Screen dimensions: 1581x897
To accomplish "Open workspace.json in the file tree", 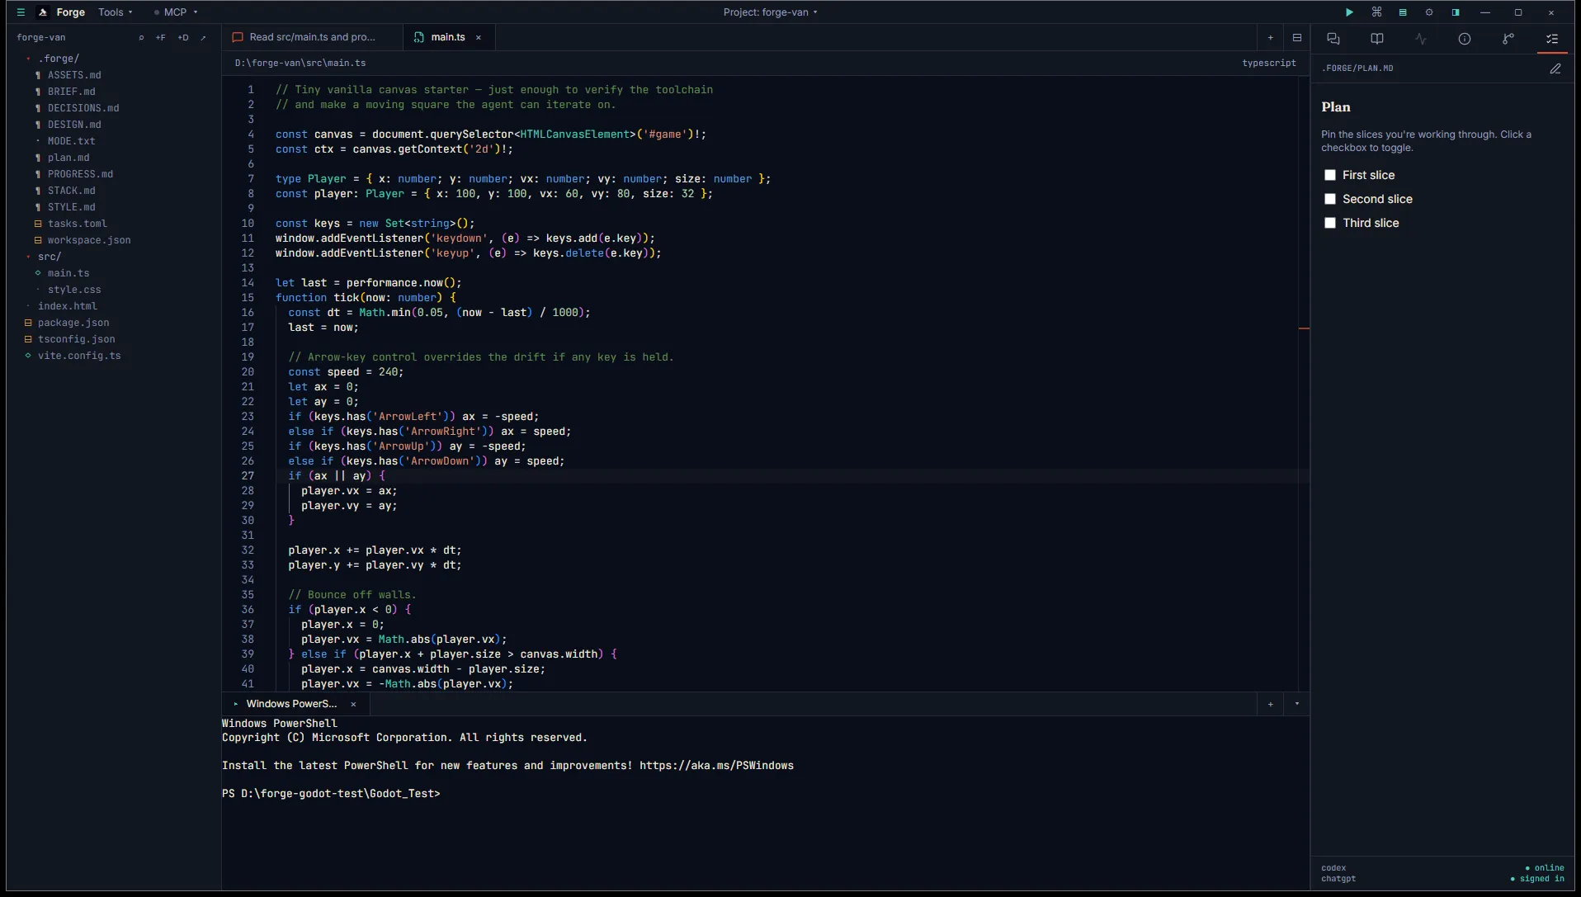I will (89, 240).
